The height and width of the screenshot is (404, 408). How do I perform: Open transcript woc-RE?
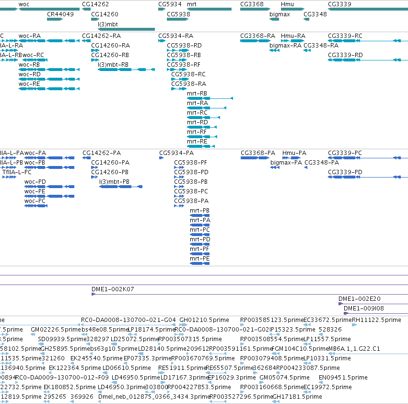(x=29, y=84)
